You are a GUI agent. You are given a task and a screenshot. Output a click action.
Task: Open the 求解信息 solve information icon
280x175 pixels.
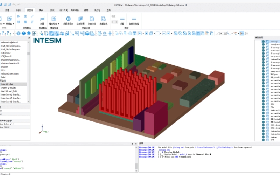104,20
